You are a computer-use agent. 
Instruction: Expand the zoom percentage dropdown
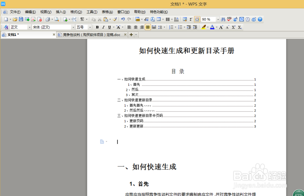click(218, 19)
